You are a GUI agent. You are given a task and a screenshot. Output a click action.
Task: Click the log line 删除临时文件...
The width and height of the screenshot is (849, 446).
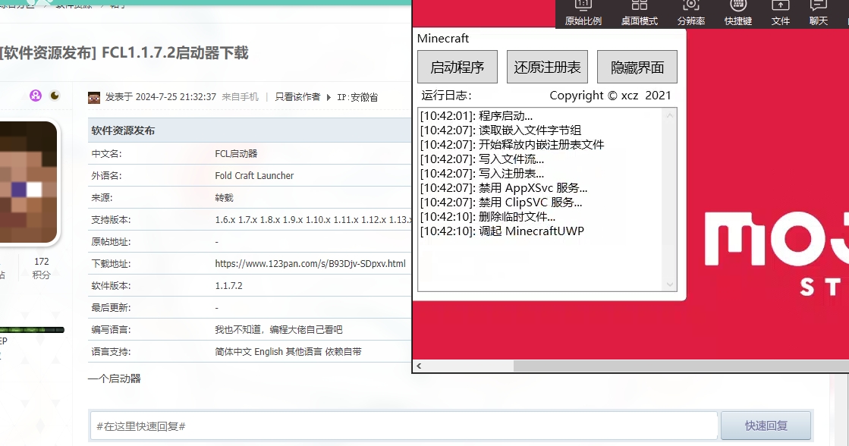pyautogui.click(x=487, y=217)
